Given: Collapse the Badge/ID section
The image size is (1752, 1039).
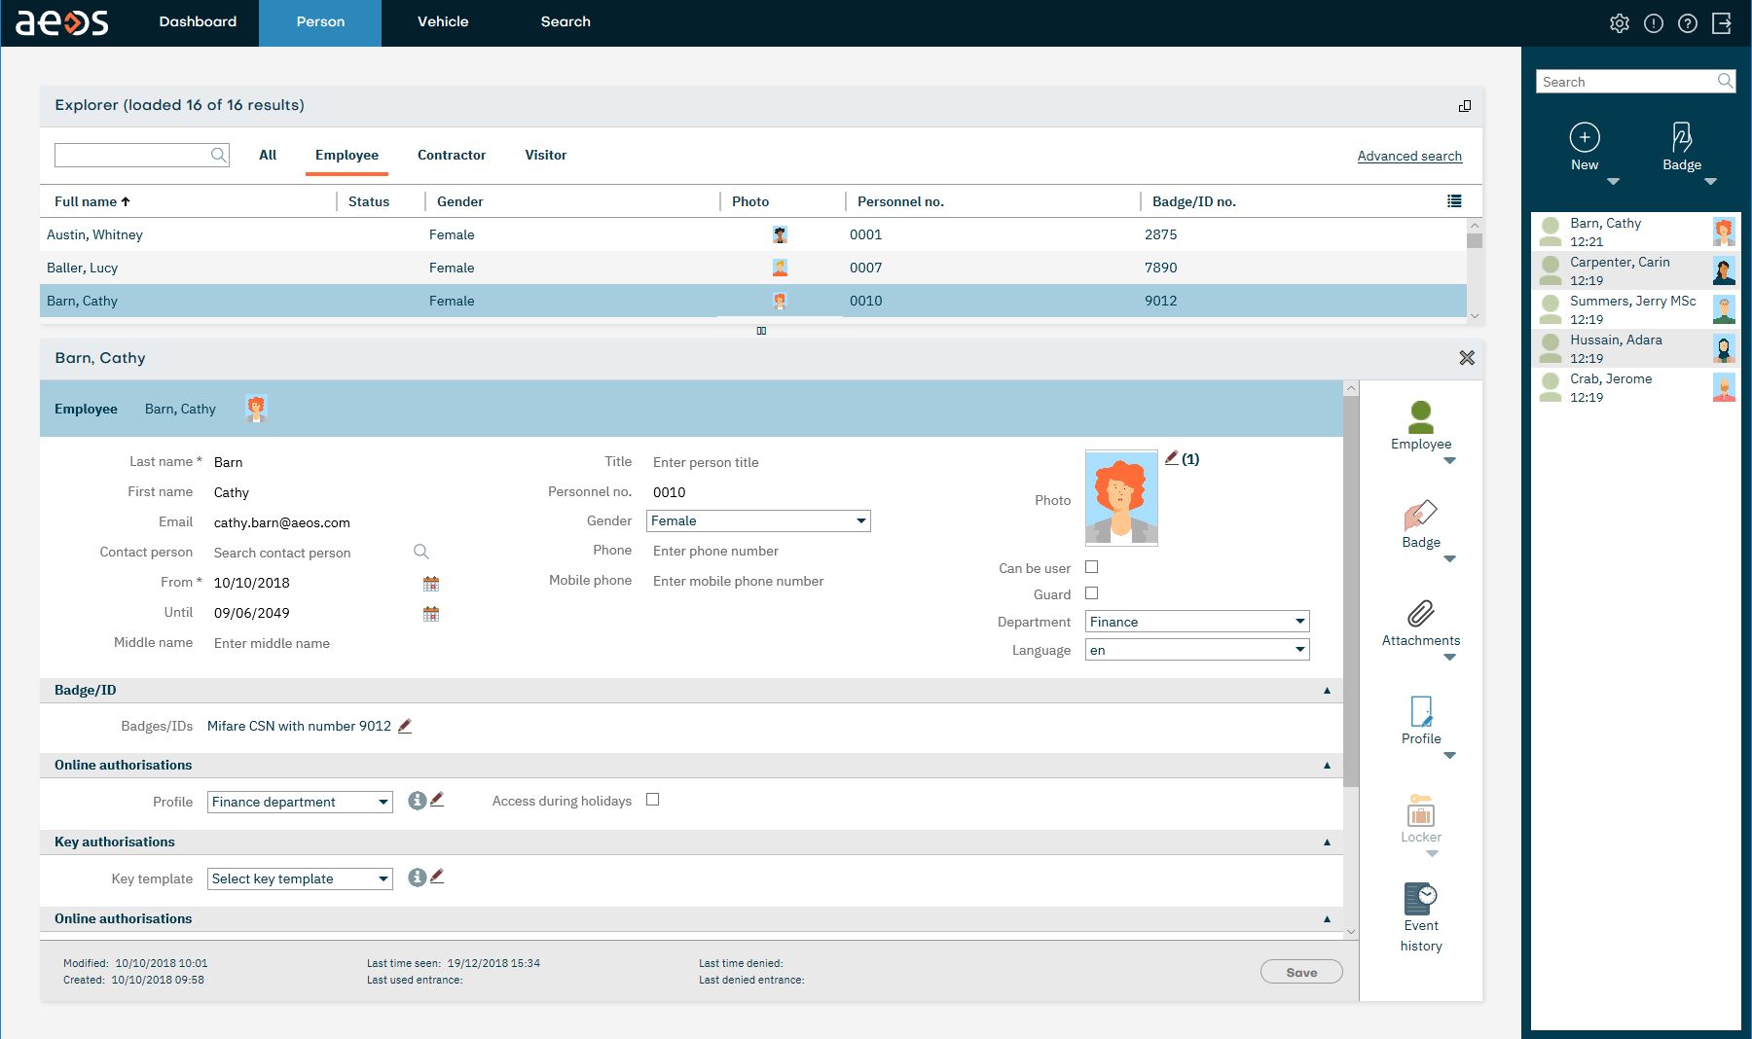Looking at the screenshot, I should pyautogui.click(x=1327, y=691).
